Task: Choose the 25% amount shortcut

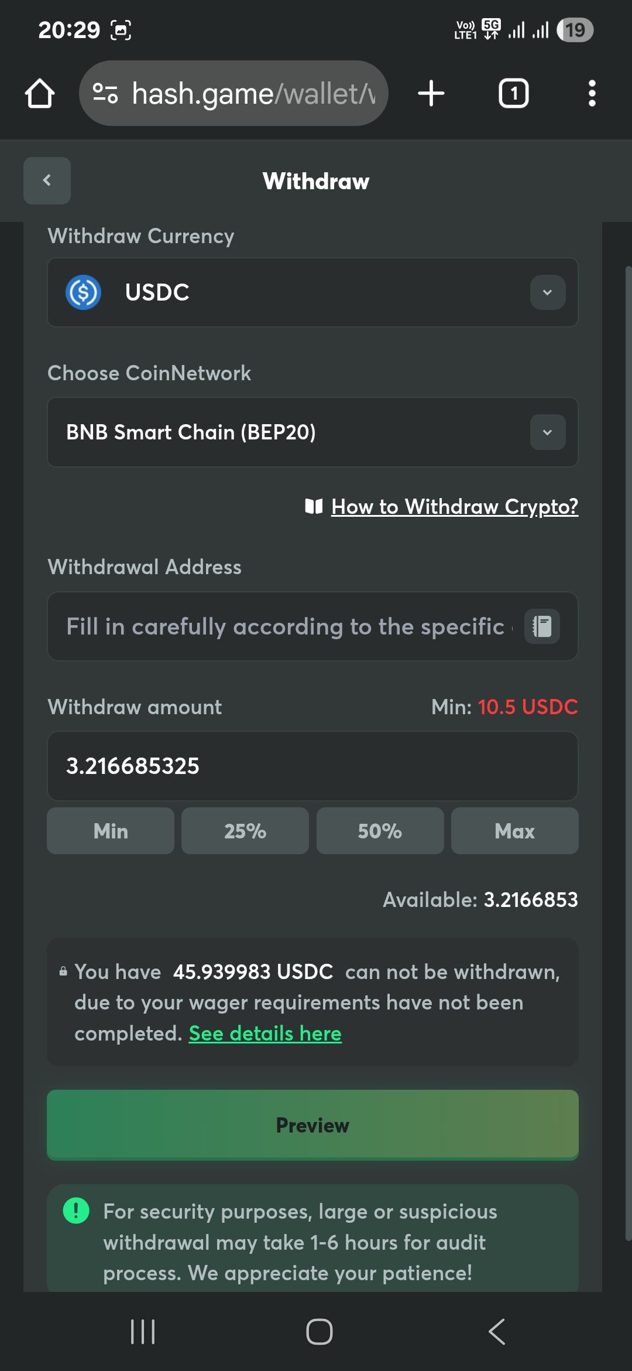Action: click(x=245, y=831)
